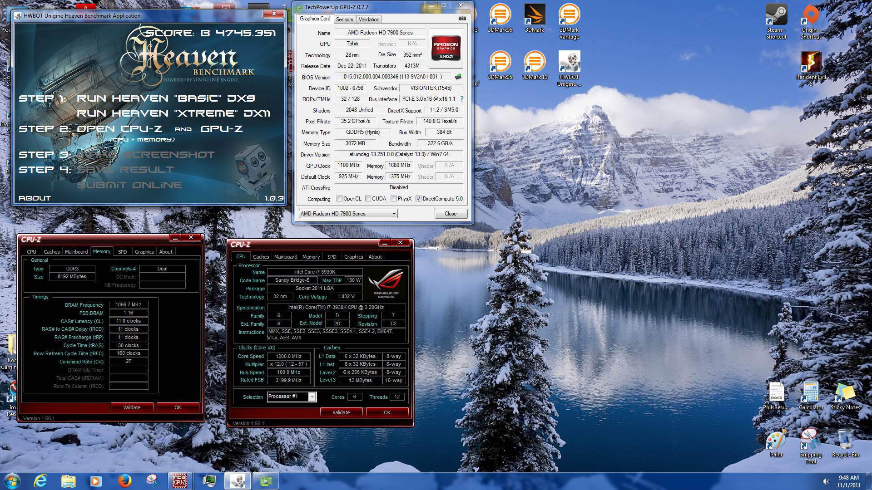The width and height of the screenshot is (872, 490).
Task: Select the Graphics Card tab in GPU-Z
Action: tap(315, 19)
